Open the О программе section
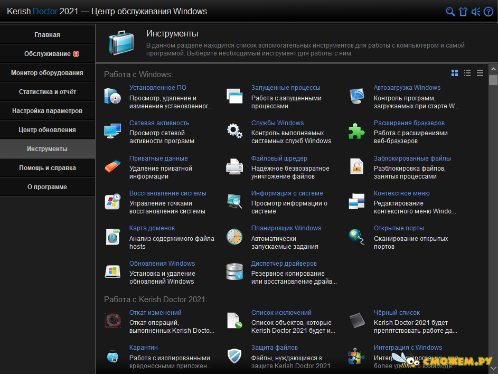Screen dimensions: 498x374 [x=48, y=187]
